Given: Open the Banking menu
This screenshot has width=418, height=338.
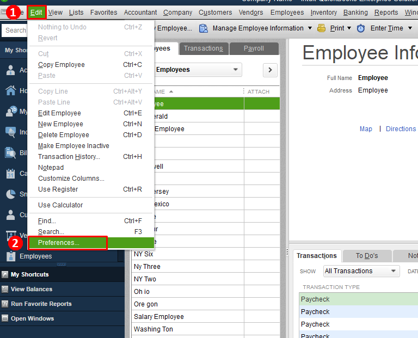Looking at the screenshot, I should tap(355, 13).
